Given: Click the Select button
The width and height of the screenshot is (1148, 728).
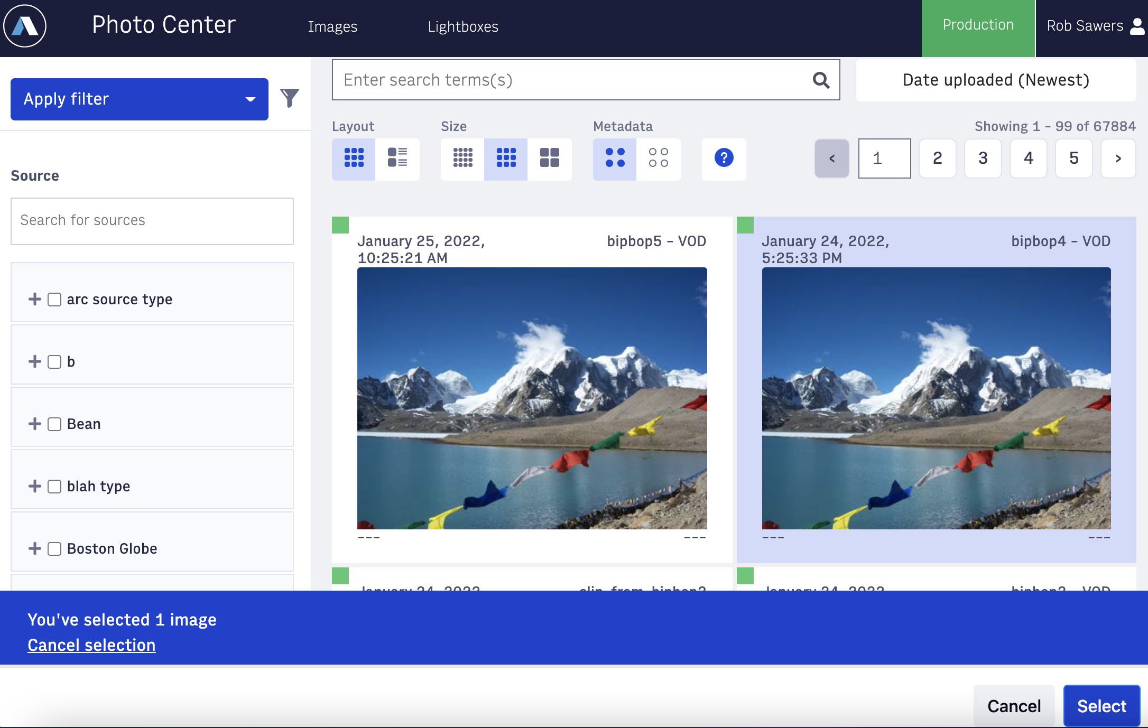Looking at the screenshot, I should (x=1102, y=706).
